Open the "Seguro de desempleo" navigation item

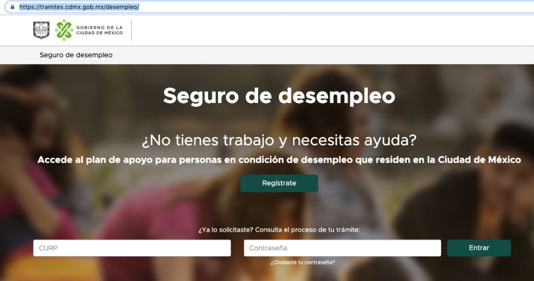coord(76,55)
